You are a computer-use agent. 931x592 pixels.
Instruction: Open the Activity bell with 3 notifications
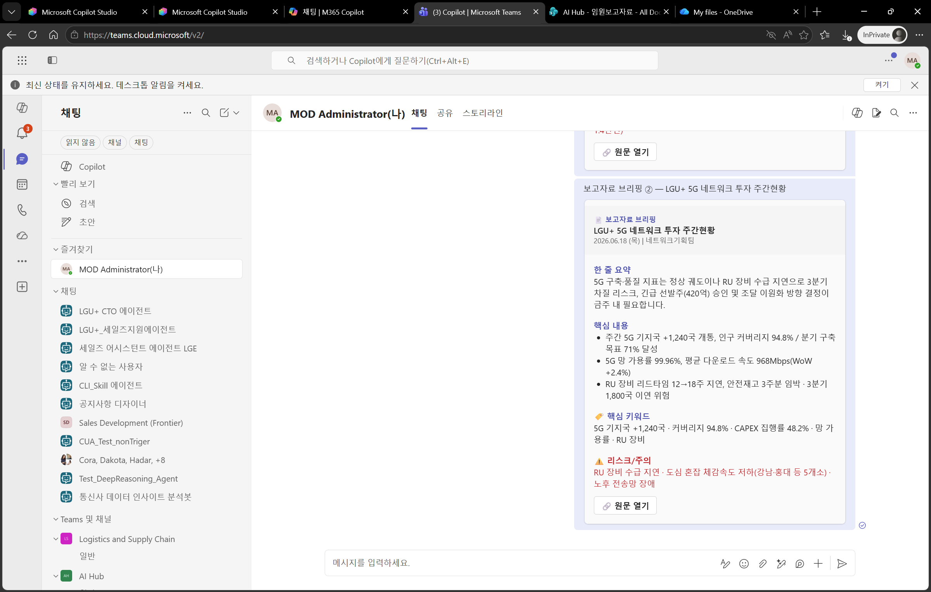[x=22, y=133]
